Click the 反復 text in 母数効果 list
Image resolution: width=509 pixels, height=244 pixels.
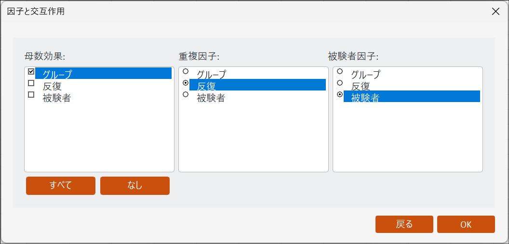tap(52, 86)
